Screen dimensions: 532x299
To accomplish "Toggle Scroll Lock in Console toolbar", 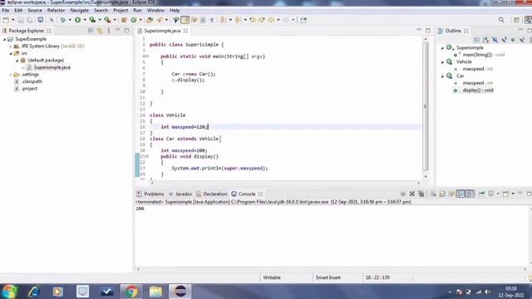I will point(442,194).
